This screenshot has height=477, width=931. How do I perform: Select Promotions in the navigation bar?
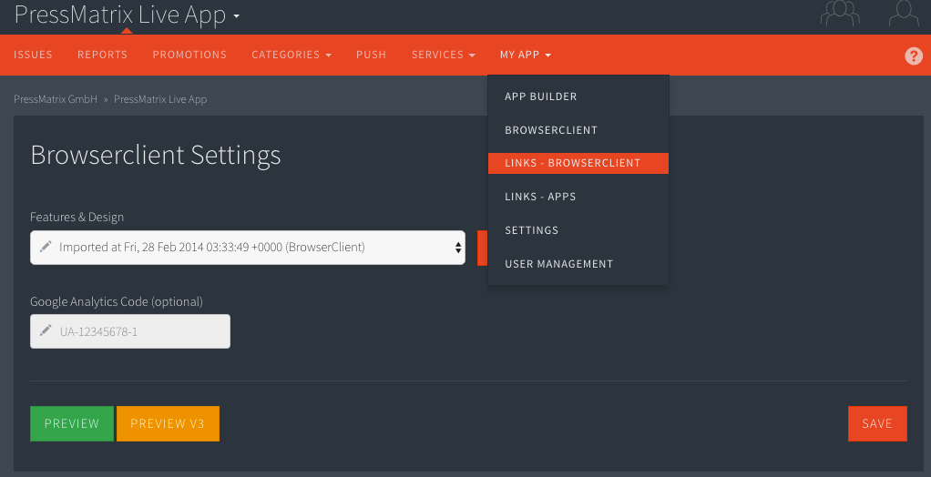(x=189, y=55)
